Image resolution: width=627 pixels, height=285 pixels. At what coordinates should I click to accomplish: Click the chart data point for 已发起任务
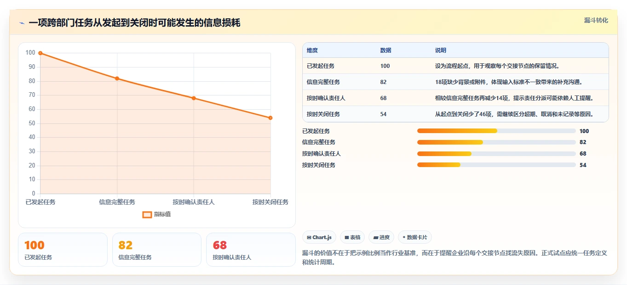click(40, 53)
